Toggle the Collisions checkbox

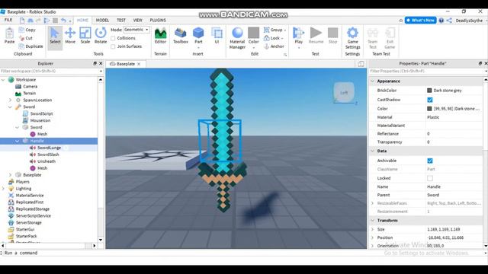(x=113, y=38)
